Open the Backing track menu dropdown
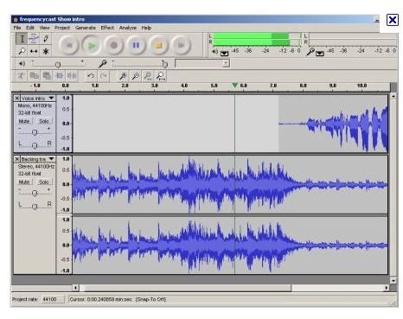The image size is (403, 319). tap(51, 159)
